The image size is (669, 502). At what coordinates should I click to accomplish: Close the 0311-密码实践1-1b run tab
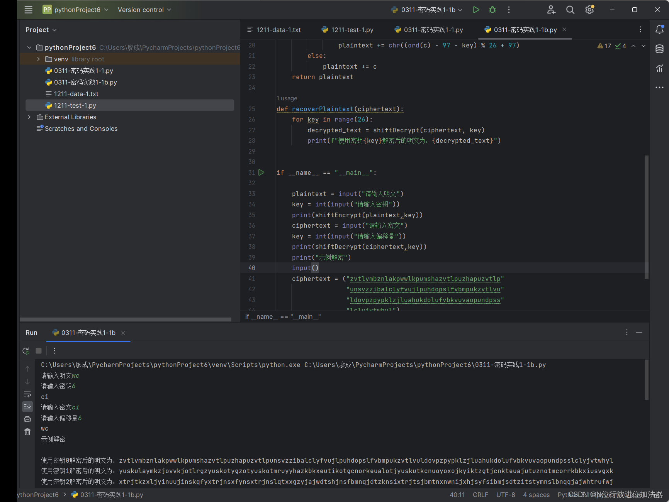(x=123, y=333)
